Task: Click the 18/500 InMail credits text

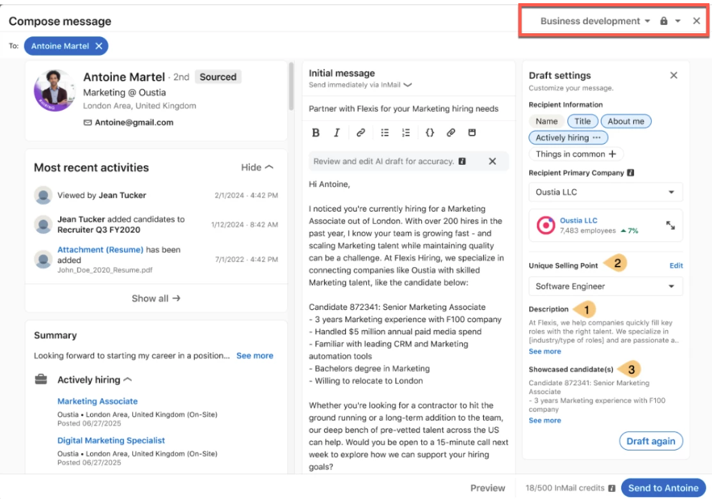Action: [x=565, y=487]
